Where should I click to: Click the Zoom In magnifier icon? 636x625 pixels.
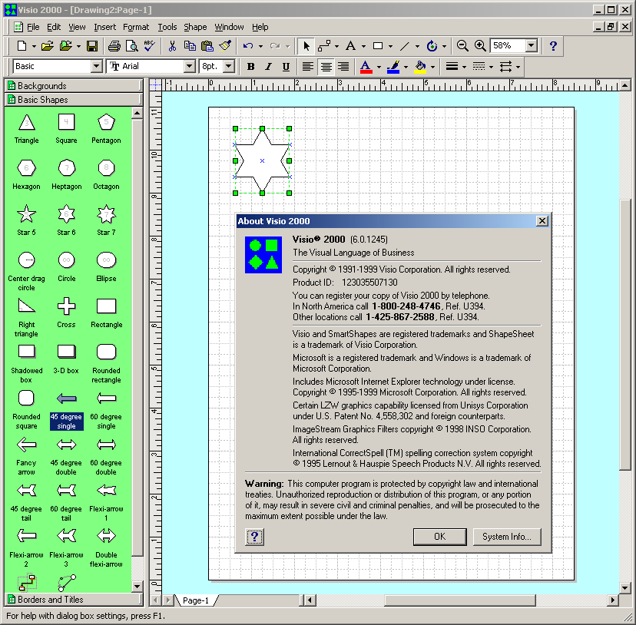(x=480, y=46)
